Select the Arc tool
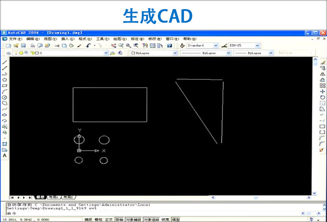327x222 pixels. tap(5, 91)
